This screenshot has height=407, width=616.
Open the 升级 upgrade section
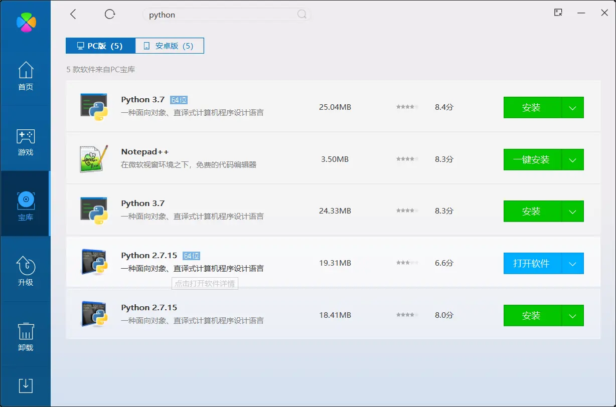click(x=26, y=271)
